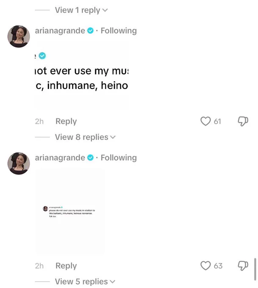Open the first arianagrande profile avatar
This screenshot has height=288, width=258.
point(19,36)
